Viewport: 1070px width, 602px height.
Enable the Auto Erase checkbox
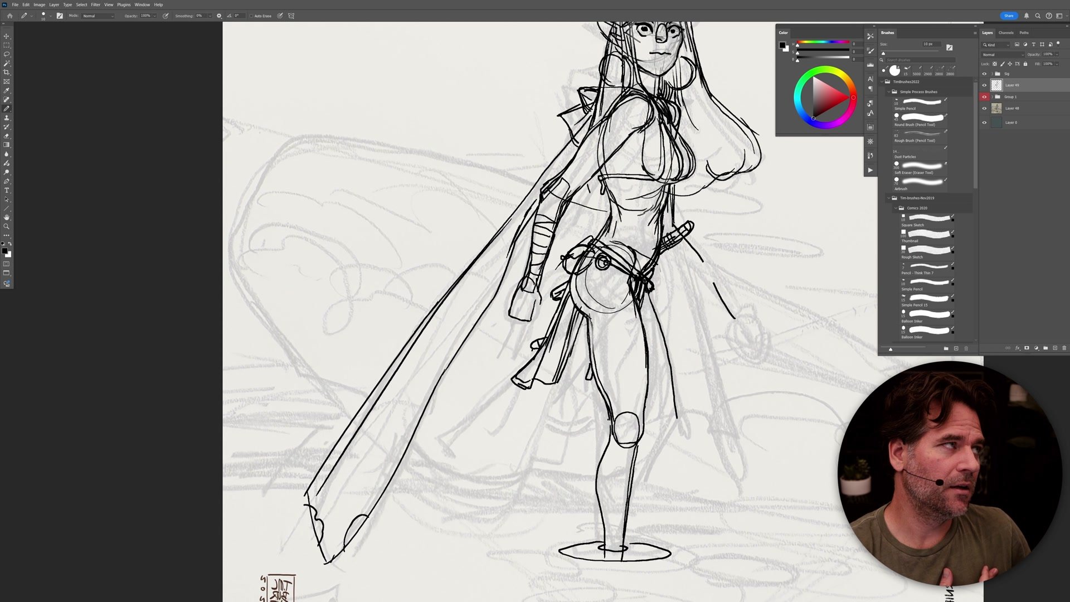point(251,16)
